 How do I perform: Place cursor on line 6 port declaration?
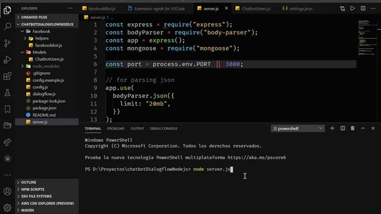pos(174,64)
